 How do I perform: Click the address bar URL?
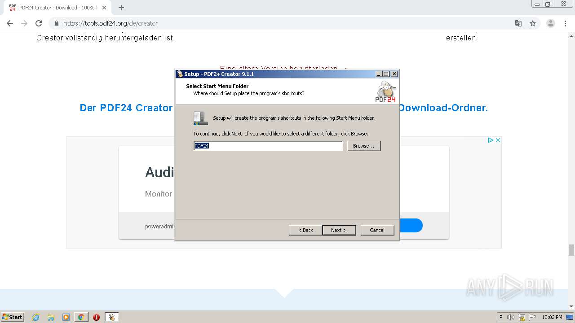tap(111, 23)
